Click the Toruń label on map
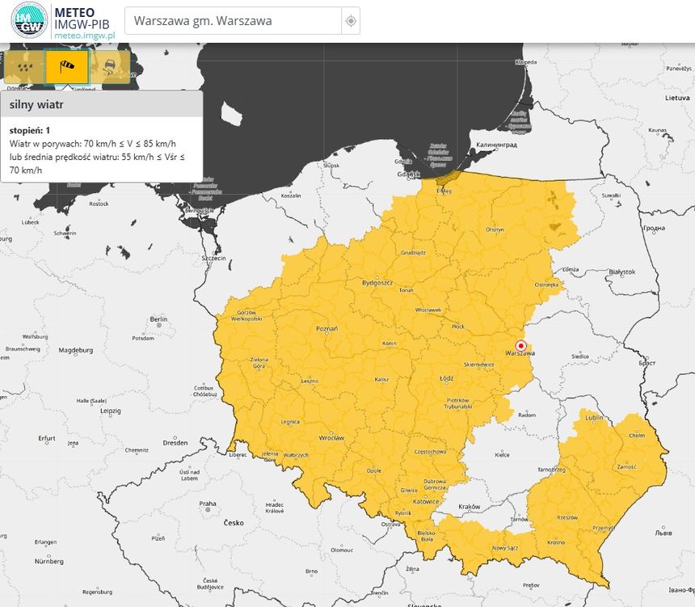 (406, 290)
